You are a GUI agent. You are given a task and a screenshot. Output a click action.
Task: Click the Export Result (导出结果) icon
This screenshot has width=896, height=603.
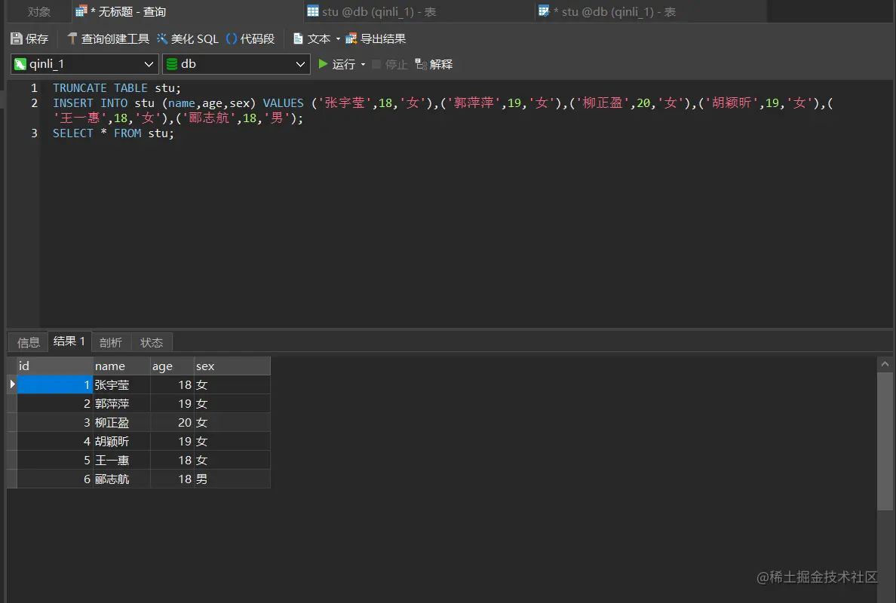click(x=351, y=39)
